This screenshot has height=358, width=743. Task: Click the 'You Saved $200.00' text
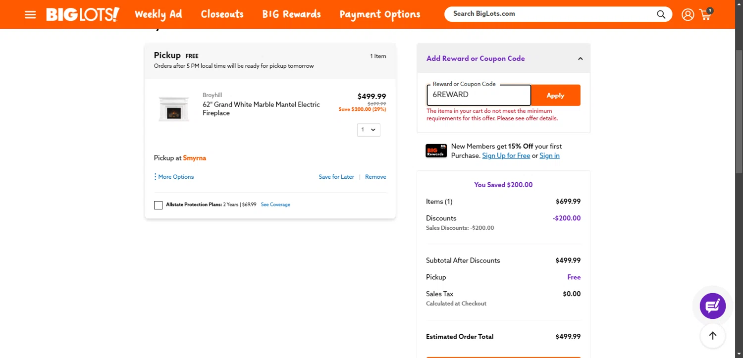point(503,185)
